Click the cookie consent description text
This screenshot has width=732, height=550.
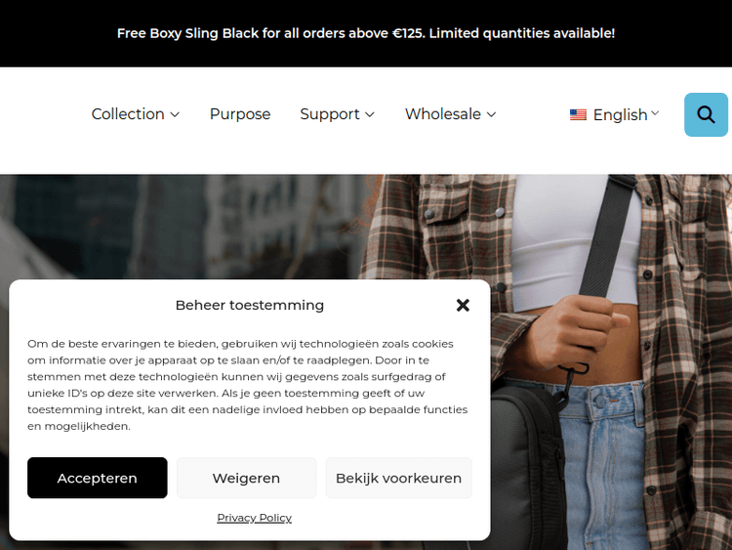point(248,385)
